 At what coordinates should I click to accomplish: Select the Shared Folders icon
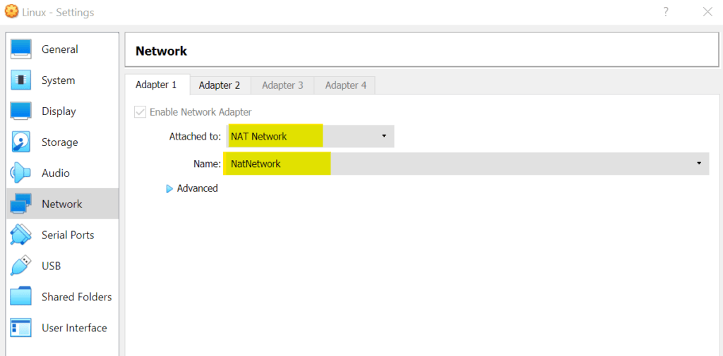pos(20,297)
